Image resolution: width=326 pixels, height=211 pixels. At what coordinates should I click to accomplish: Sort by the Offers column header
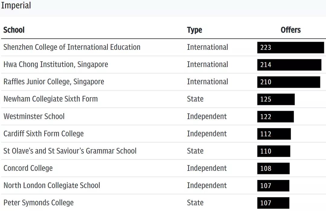tap(290, 30)
